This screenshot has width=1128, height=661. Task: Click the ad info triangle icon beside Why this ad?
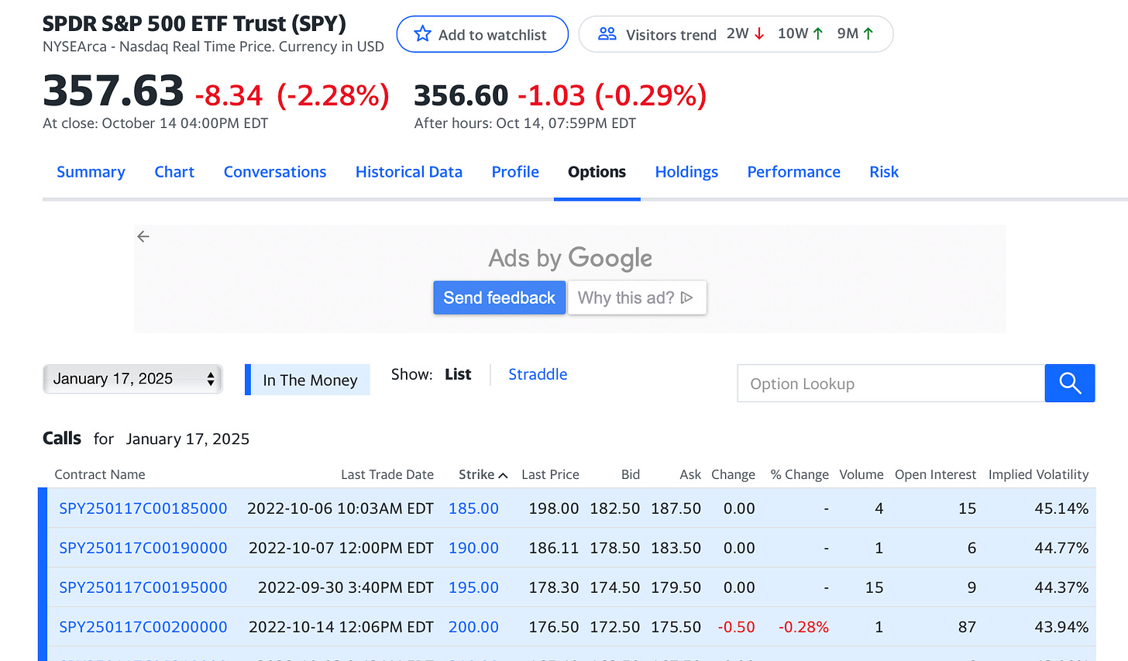pos(686,298)
